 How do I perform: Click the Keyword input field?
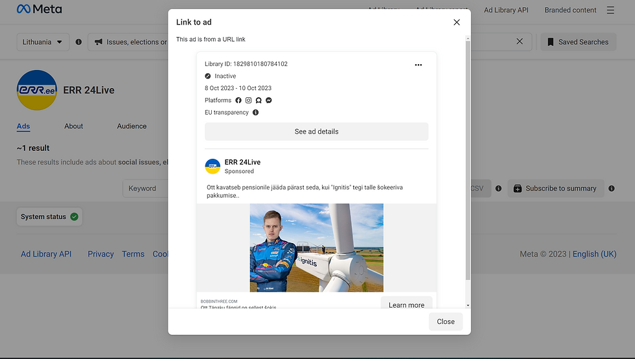pos(145,189)
